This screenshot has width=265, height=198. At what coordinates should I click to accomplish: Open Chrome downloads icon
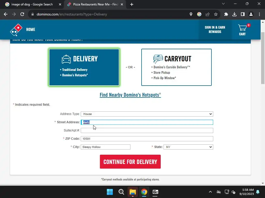(x=234, y=14)
